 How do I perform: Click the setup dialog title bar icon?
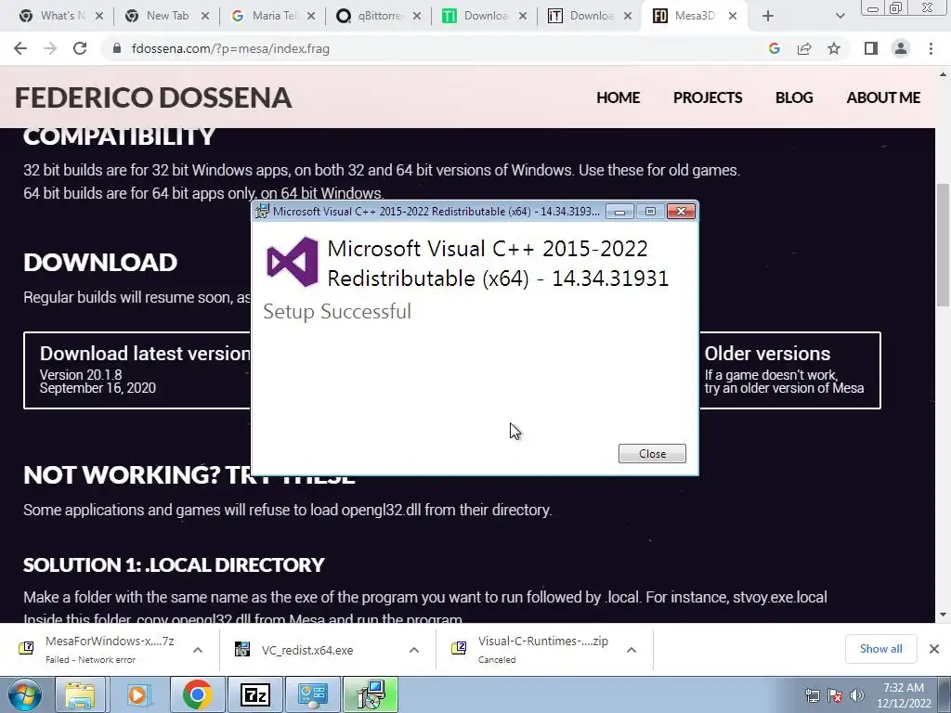(x=263, y=211)
